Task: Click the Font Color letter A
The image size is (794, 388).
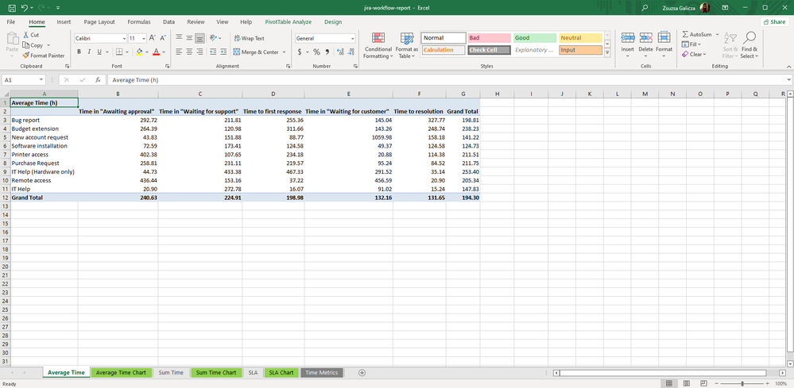Action: coord(156,52)
